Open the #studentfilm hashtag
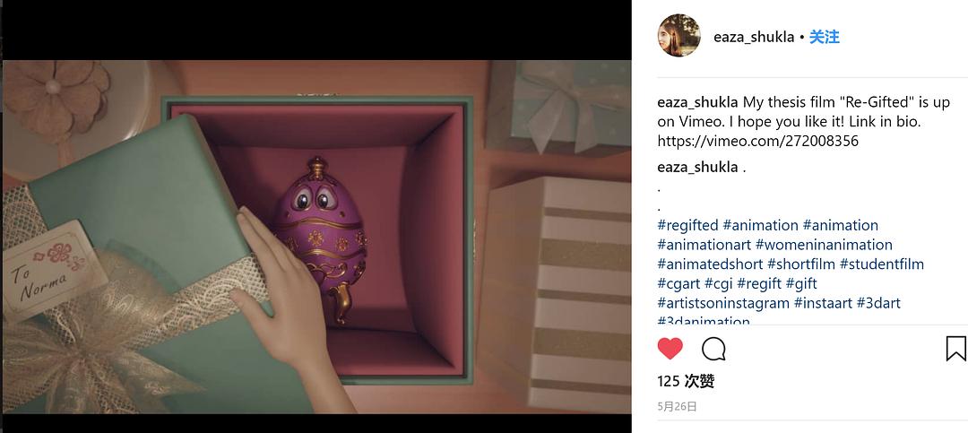 click(x=882, y=264)
